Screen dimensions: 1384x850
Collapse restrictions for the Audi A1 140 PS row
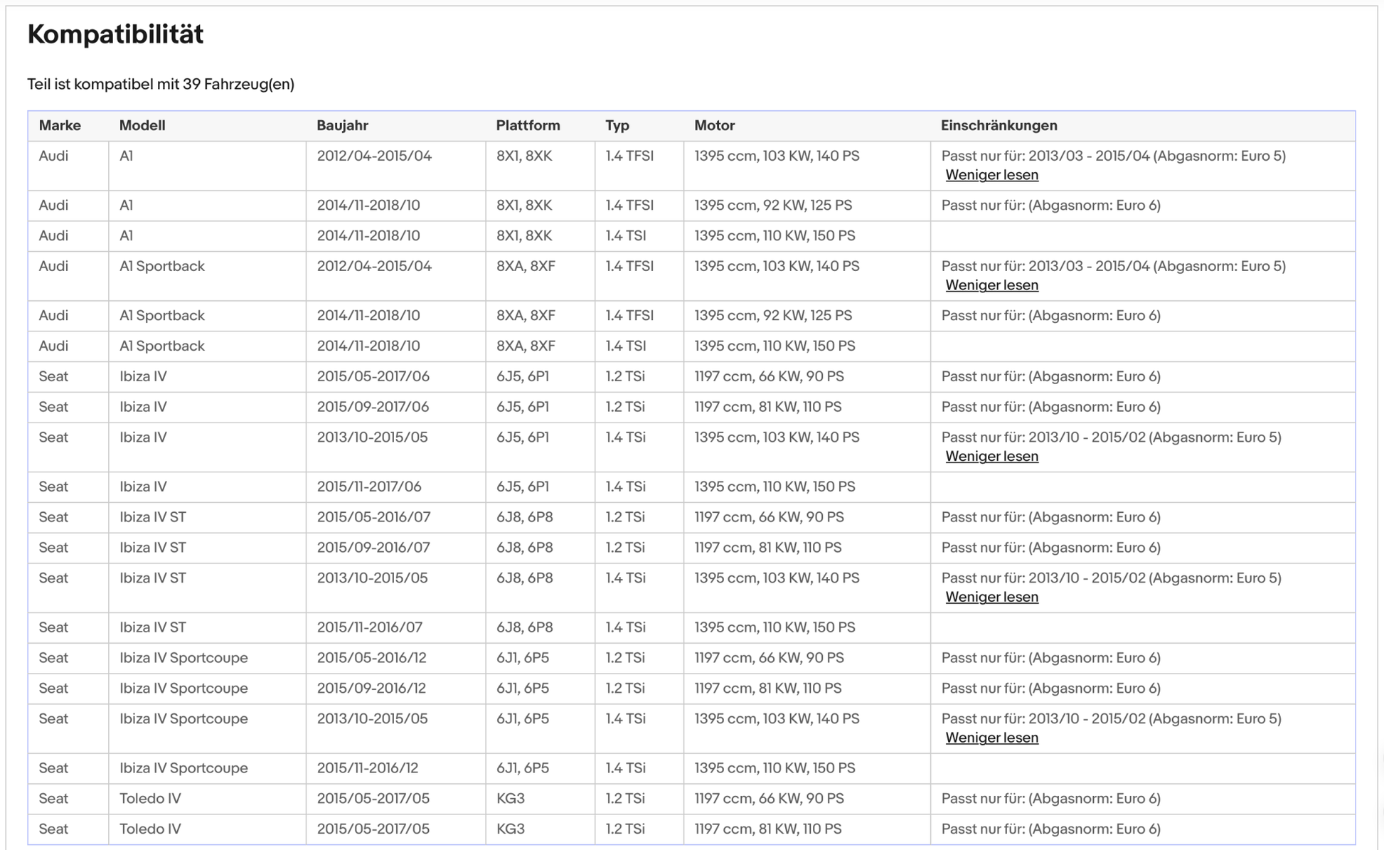click(991, 175)
